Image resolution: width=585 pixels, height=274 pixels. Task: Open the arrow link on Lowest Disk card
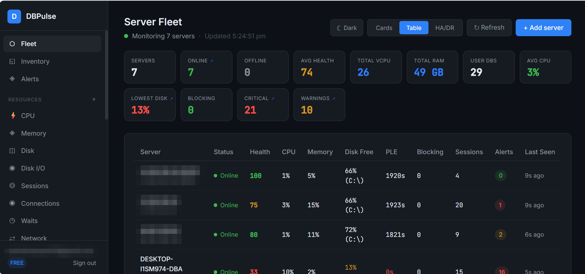[x=171, y=99]
